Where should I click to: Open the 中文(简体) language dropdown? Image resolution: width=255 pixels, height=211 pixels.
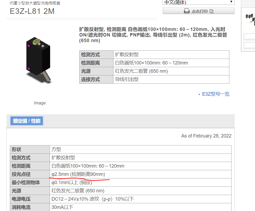pyautogui.click(x=199, y=2)
